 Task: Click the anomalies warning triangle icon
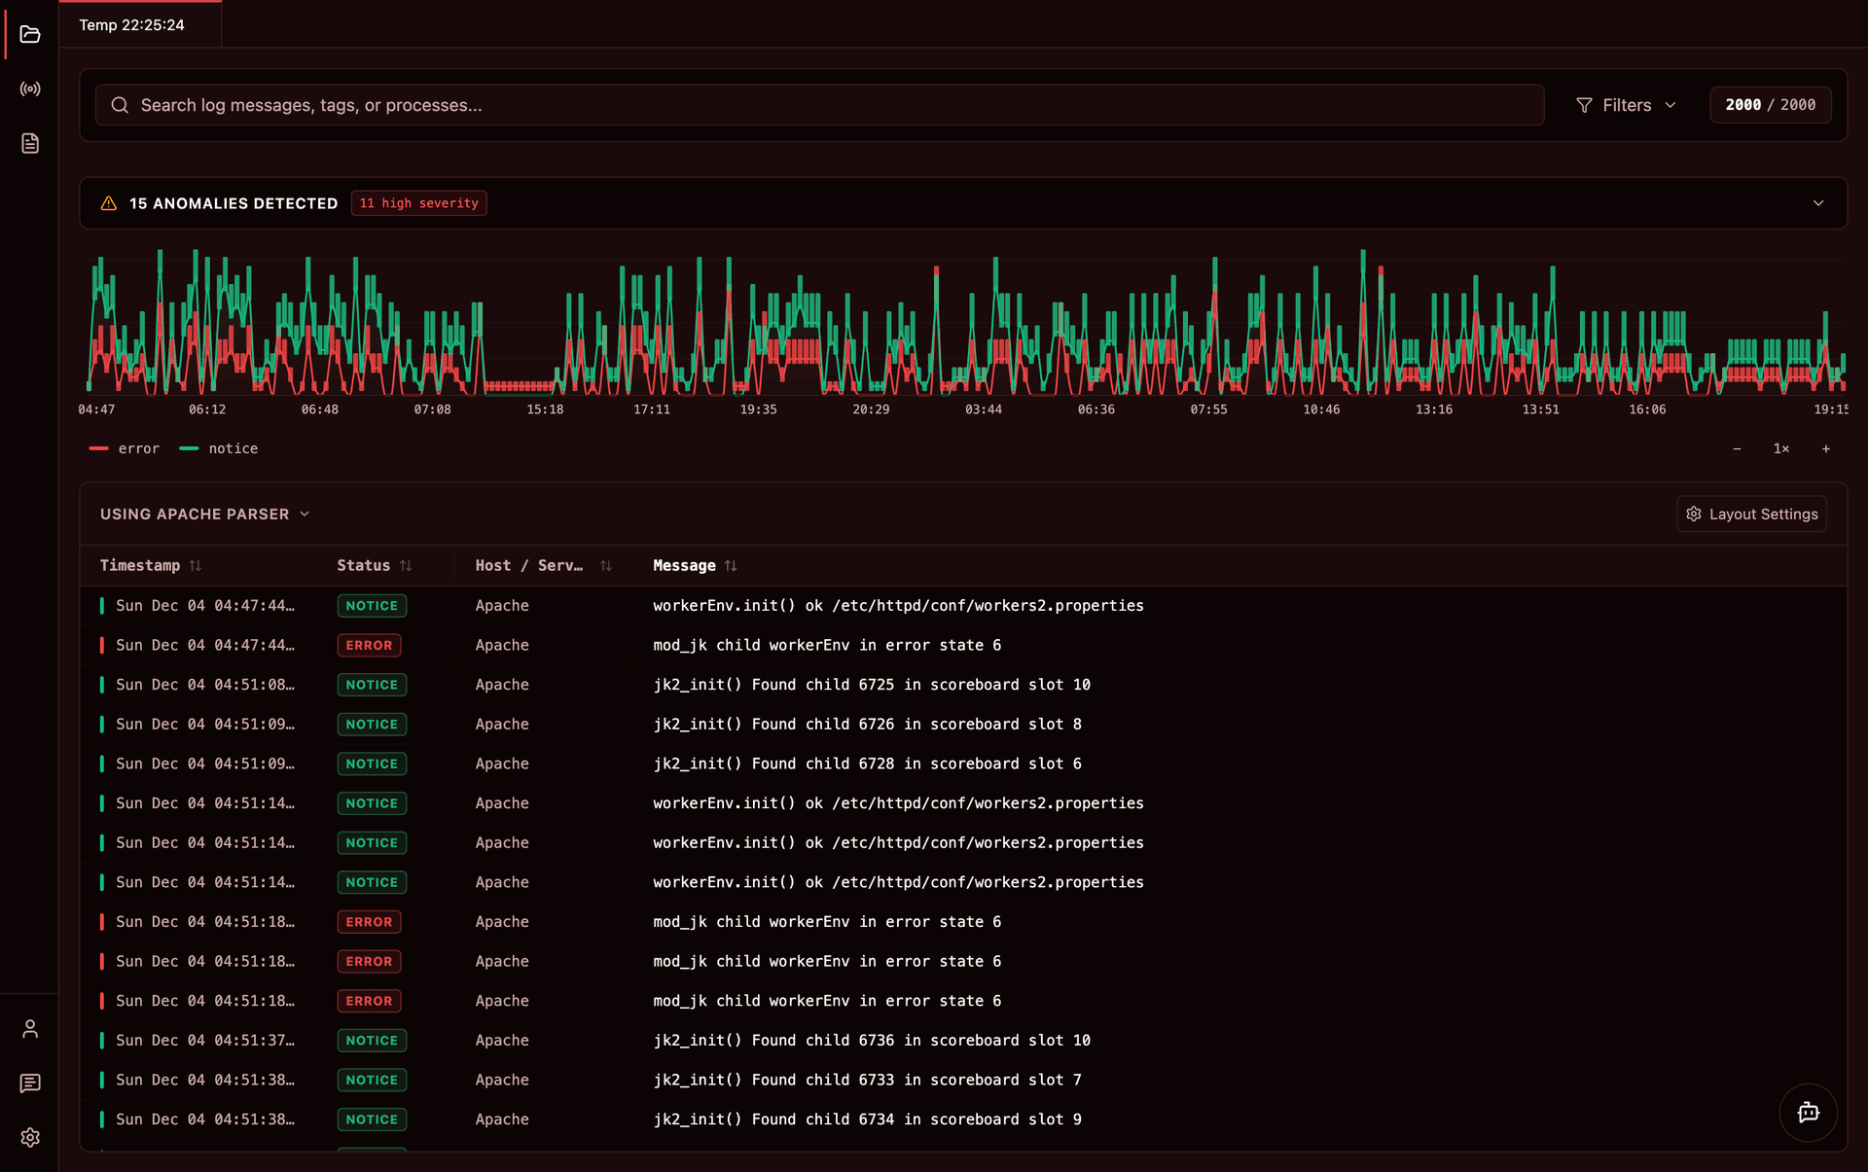(x=109, y=203)
